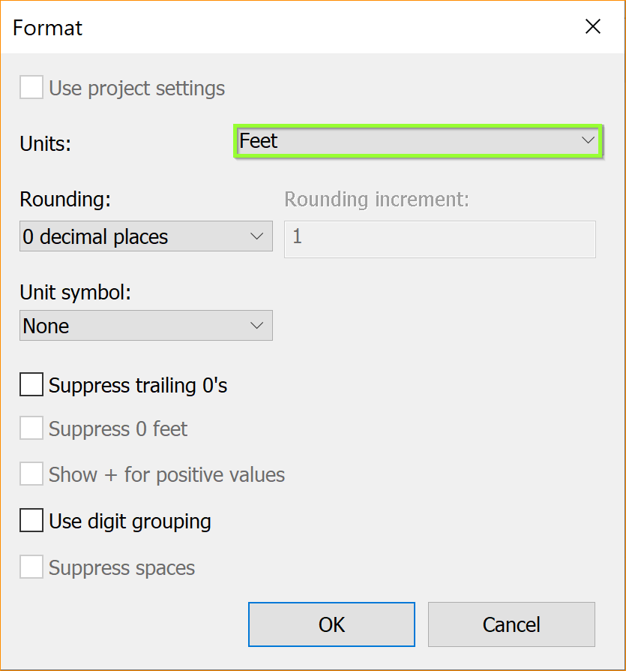Enable the Use project settings checkbox
The image size is (626, 671).
click(x=31, y=89)
